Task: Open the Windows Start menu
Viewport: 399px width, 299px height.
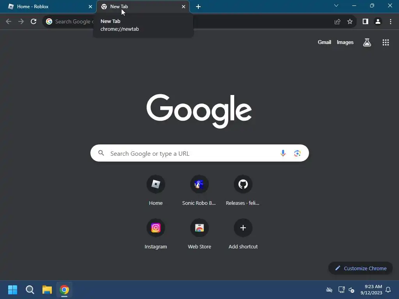Action: (12, 290)
